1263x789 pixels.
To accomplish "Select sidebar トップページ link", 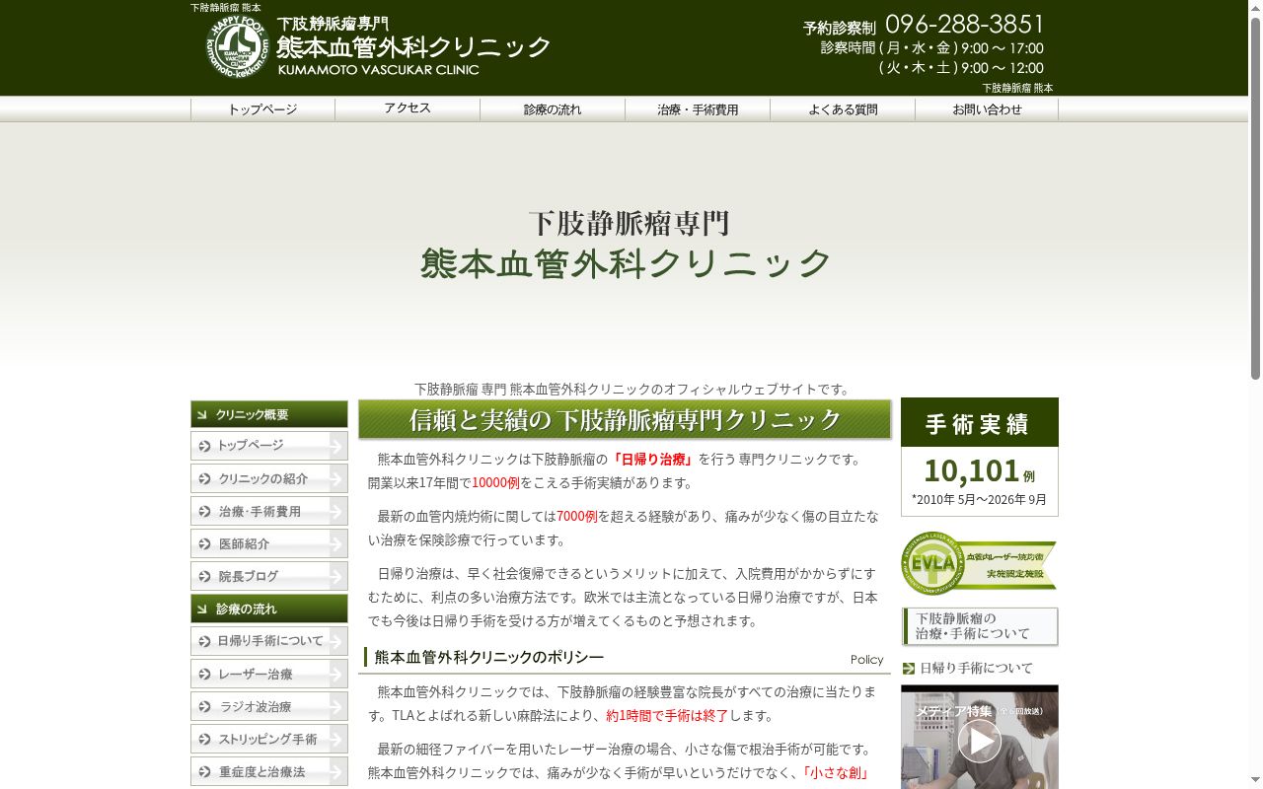I will (x=269, y=446).
